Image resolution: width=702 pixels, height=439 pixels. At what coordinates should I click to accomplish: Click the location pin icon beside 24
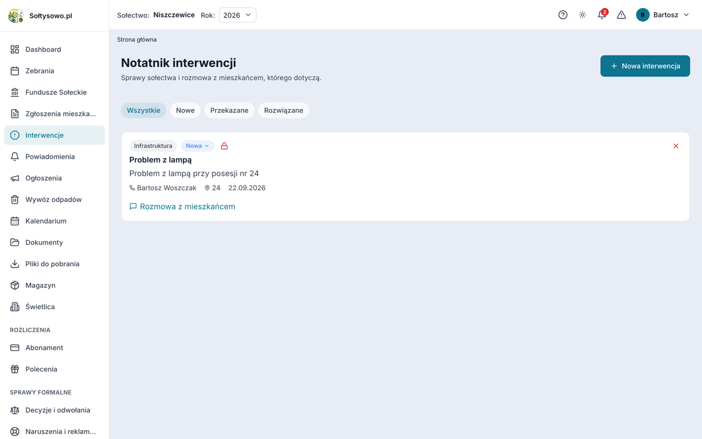pos(207,188)
